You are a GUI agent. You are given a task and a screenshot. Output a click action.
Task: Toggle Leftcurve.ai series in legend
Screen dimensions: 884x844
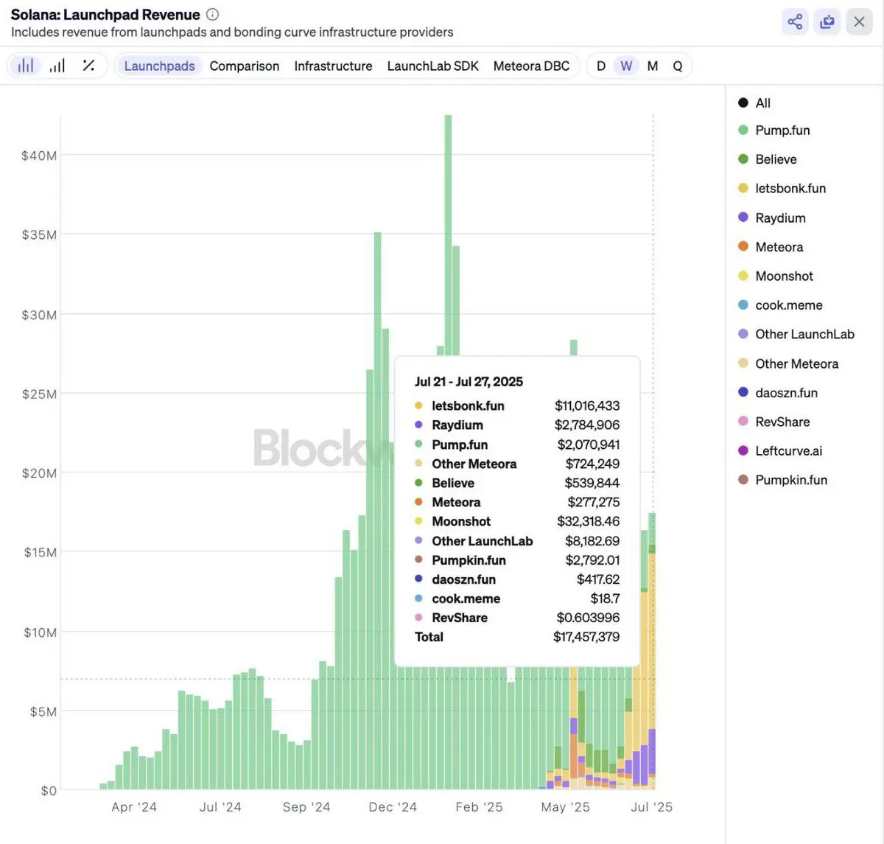point(780,450)
